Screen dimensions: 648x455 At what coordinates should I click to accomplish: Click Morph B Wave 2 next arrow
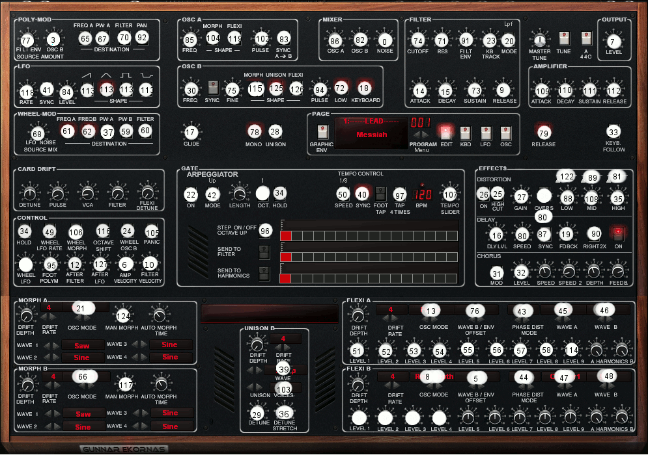[57, 426]
